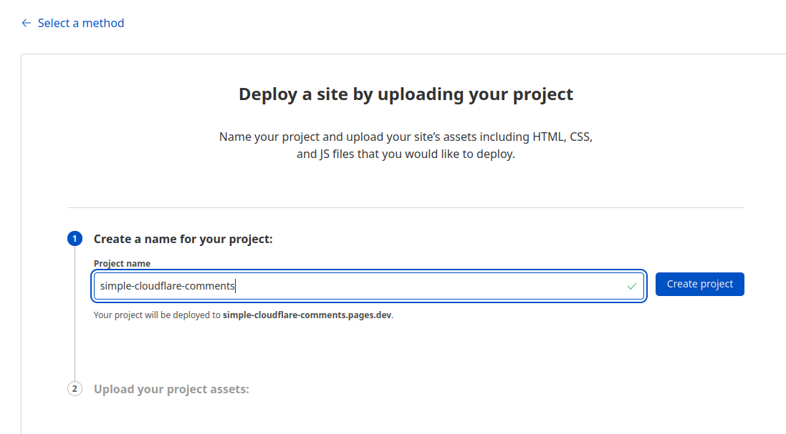The image size is (786, 434).
Task: Click the blue back arrow icon
Action: point(26,23)
